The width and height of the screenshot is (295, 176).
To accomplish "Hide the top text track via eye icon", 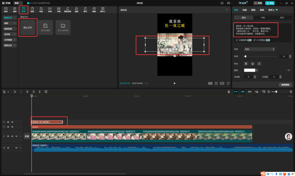I will [12, 122].
